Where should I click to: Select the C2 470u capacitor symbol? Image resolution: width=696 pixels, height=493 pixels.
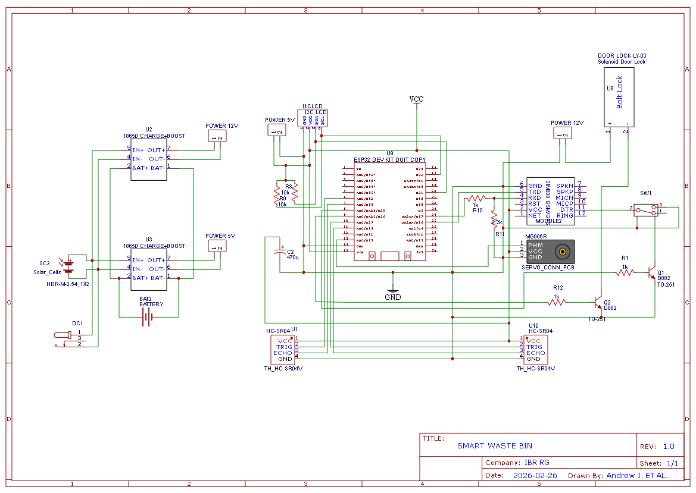click(x=280, y=251)
